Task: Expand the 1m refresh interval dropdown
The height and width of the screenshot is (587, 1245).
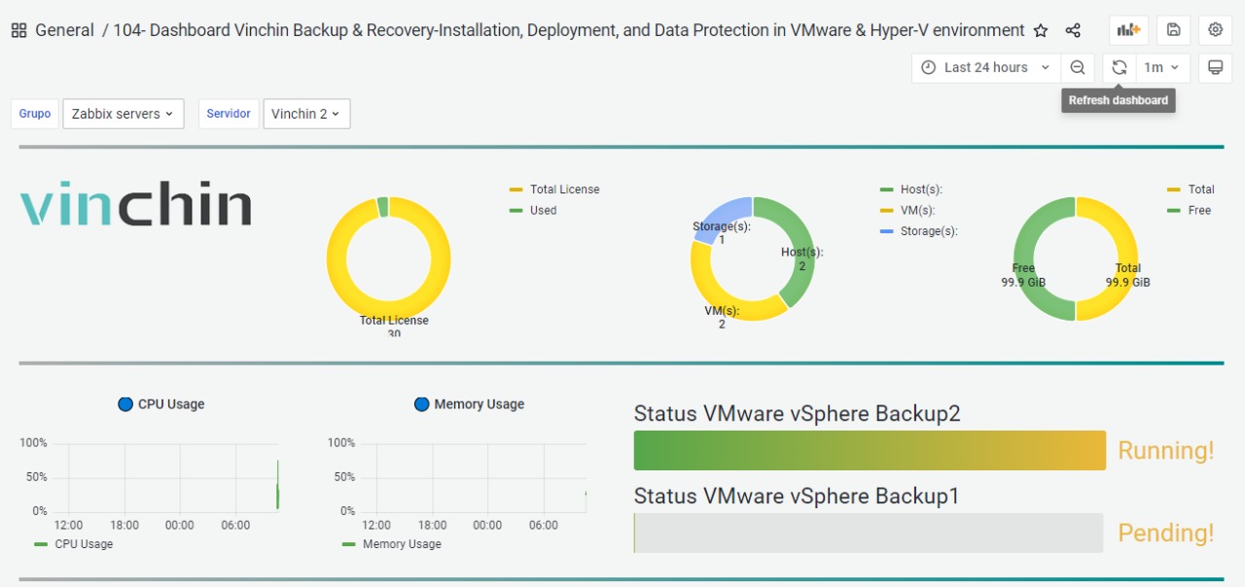Action: click(x=1162, y=67)
